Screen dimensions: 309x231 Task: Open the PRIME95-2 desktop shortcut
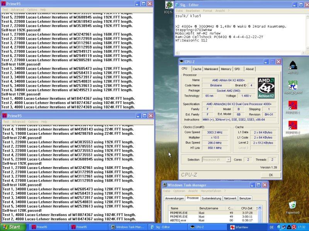click(x=293, y=126)
